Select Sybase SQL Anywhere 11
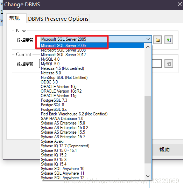183x188 pixels. tap(92, 173)
